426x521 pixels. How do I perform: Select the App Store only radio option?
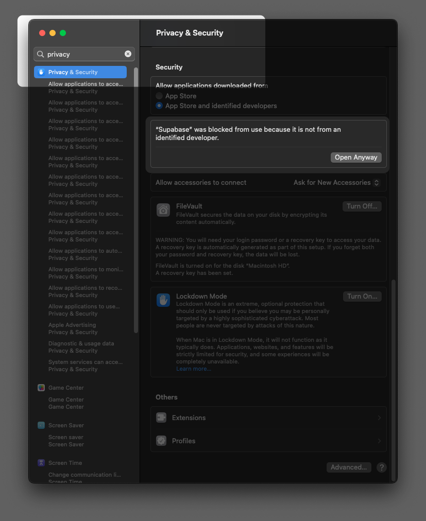click(x=159, y=96)
